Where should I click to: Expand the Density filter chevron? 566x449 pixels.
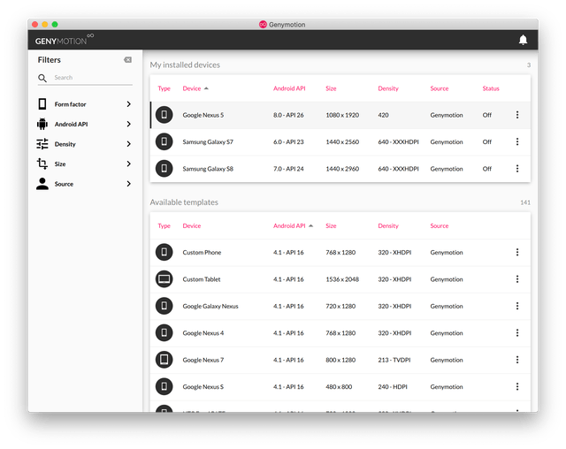click(129, 144)
